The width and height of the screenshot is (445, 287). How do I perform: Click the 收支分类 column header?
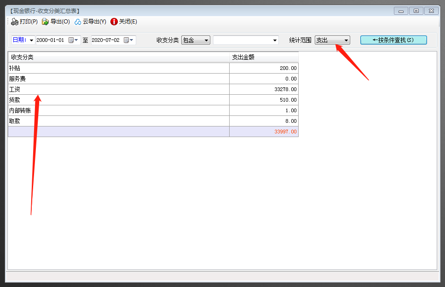[x=118, y=57]
